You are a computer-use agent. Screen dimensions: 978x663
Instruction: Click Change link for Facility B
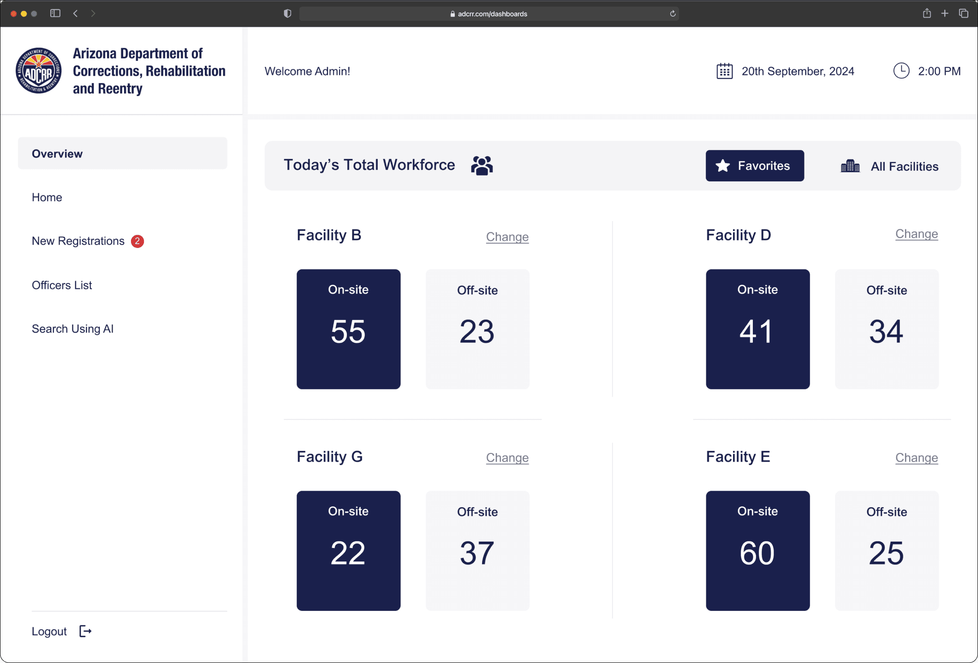tap(507, 237)
